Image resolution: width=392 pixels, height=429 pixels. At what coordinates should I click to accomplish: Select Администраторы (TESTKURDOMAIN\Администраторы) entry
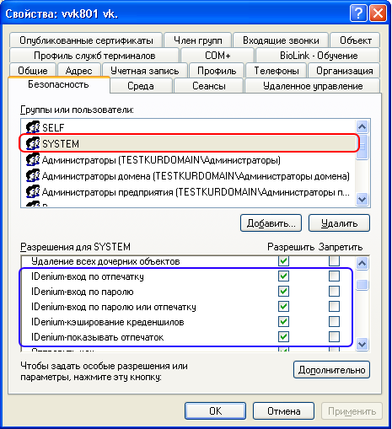click(x=188, y=160)
